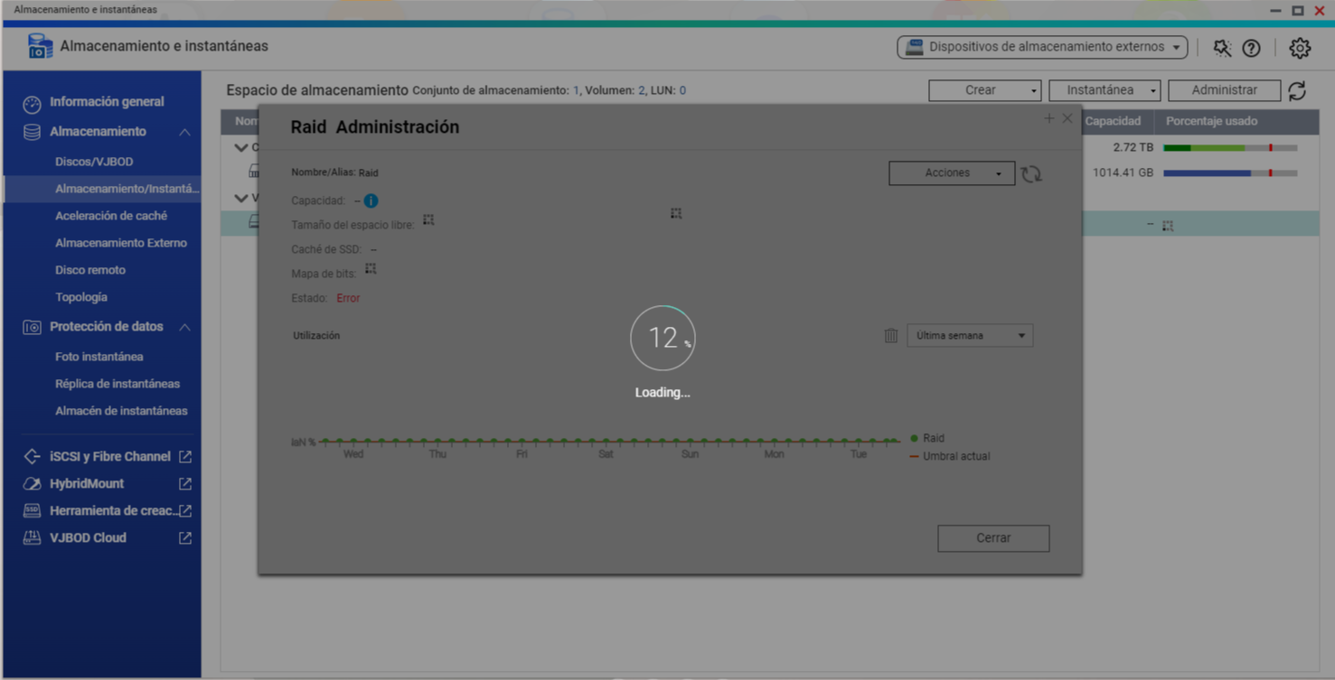Click the global tools wrench icon
Image resolution: width=1335 pixels, height=680 pixels.
coord(1222,49)
